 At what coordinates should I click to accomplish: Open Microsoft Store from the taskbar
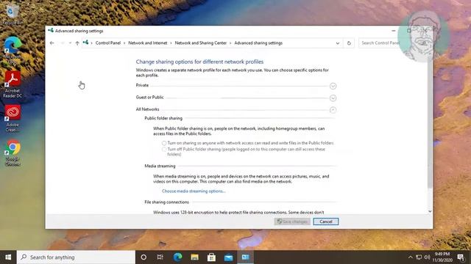coord(211,257)
